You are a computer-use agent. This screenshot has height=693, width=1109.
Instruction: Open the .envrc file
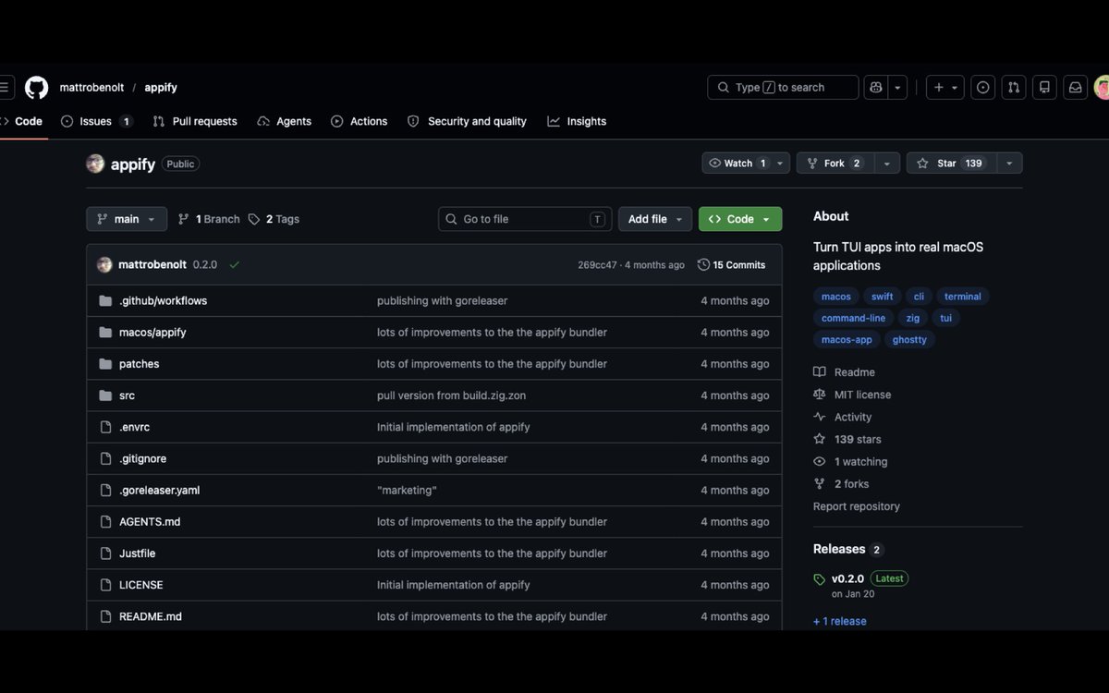(134, 427)
